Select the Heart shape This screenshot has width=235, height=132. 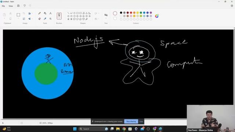pos(84,19)
